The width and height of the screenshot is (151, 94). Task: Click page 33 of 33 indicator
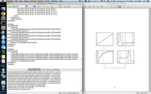(144, 93)
